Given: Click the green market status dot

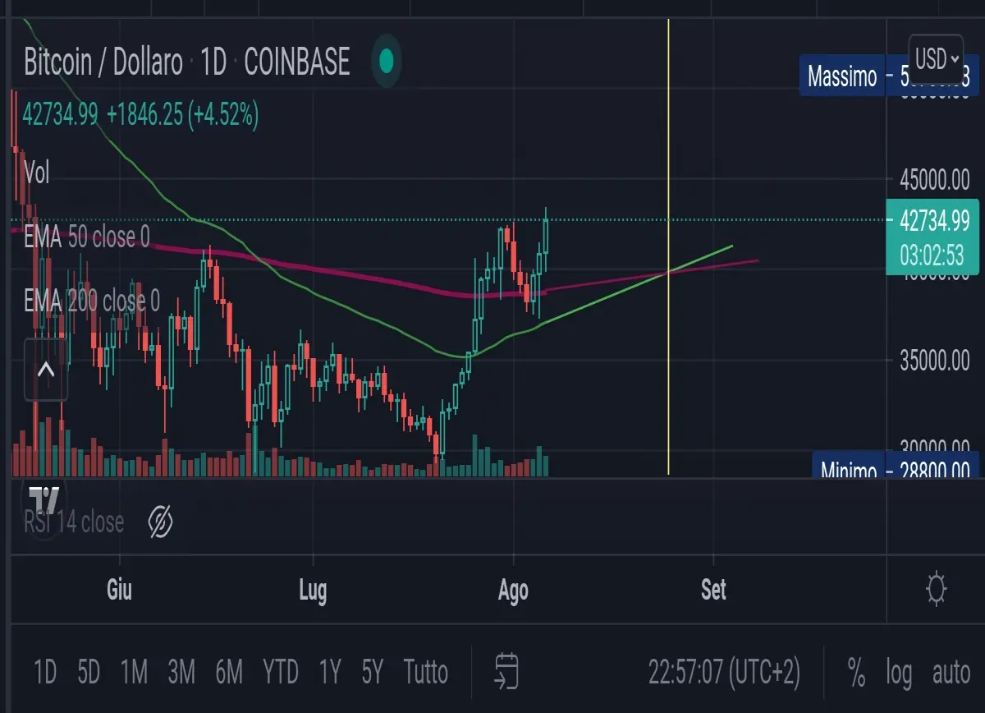Looking at the screenshot, I should coord(387,61).
